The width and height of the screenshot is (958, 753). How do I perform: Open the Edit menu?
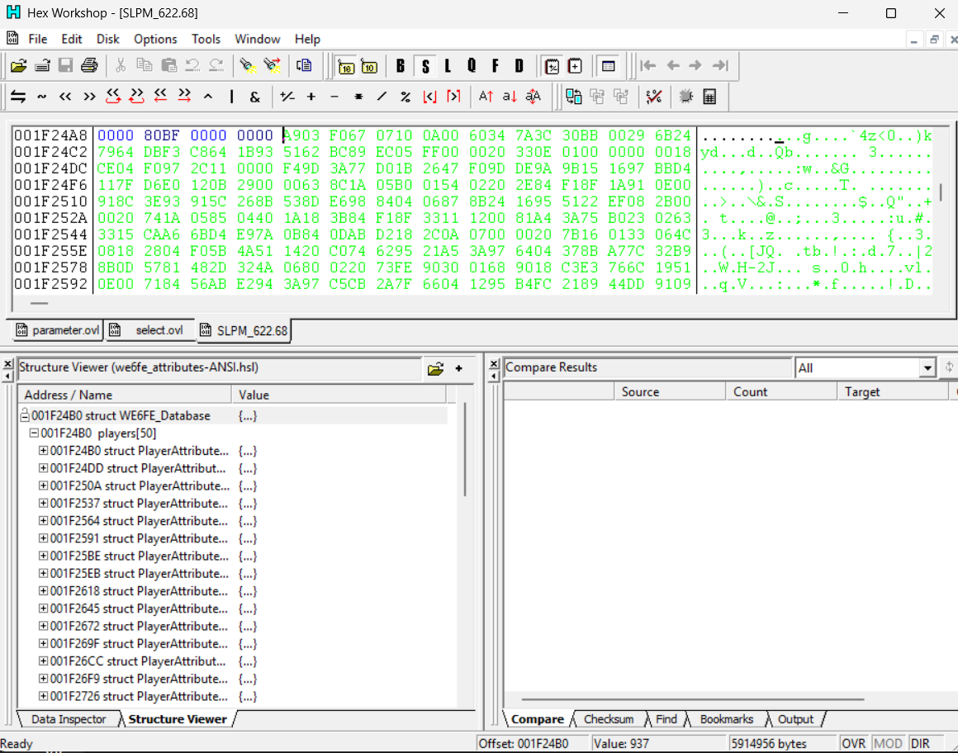[72, 39]
